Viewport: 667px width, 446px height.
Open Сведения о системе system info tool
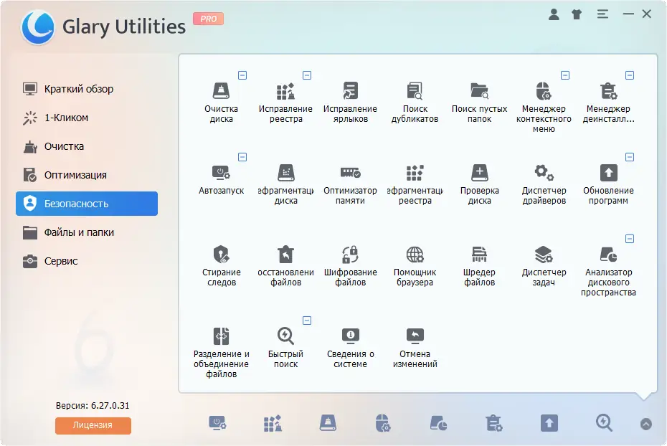pyautogui.click(x=350, y=338)
